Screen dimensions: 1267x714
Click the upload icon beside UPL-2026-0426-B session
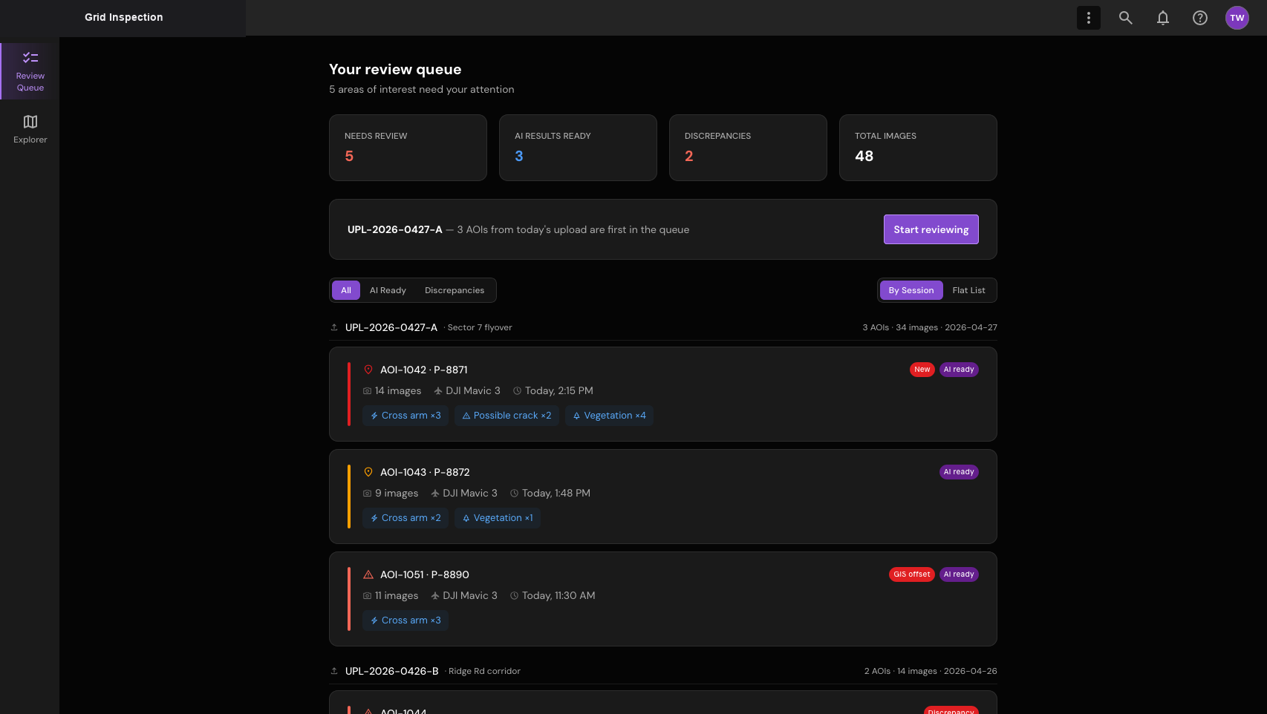click(x=334, y=671)
